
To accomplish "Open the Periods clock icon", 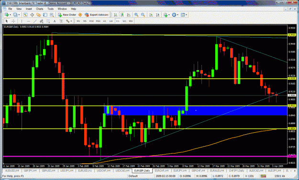I will click(x=174, y=15).
